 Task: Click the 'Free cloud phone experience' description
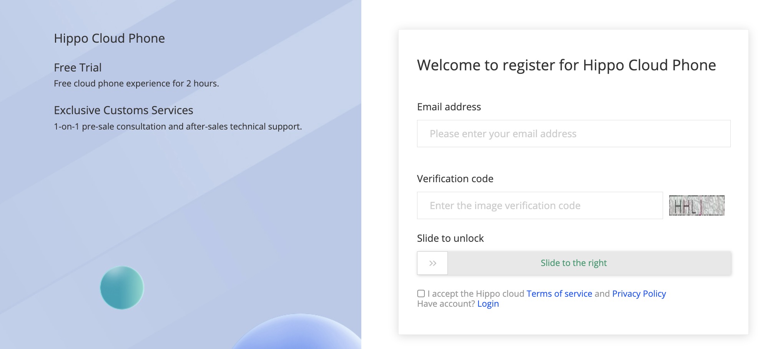(x=136, y=83)
